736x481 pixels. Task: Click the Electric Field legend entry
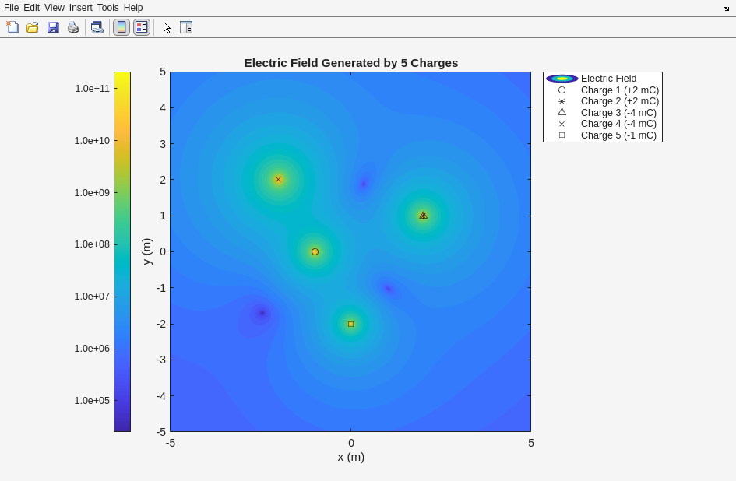point(608,79)
